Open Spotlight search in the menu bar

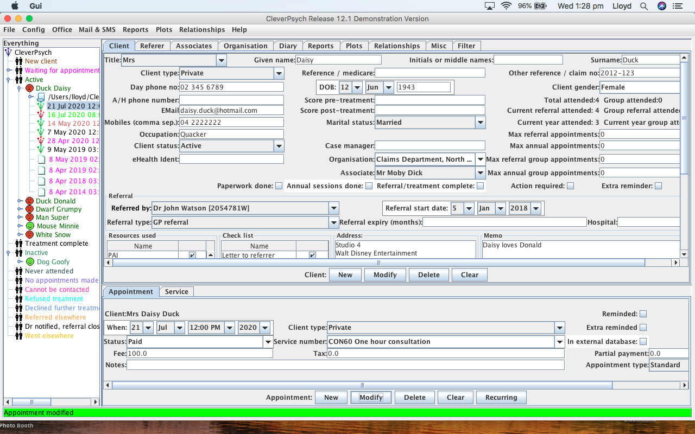(x=644, y=6)
